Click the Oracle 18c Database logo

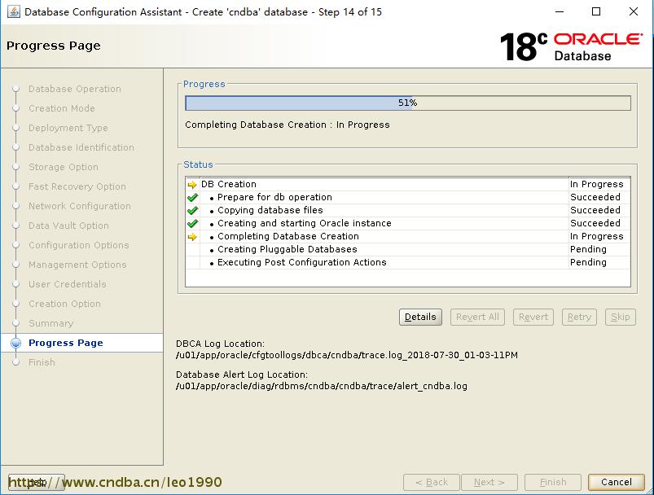(x=571, y=46)
